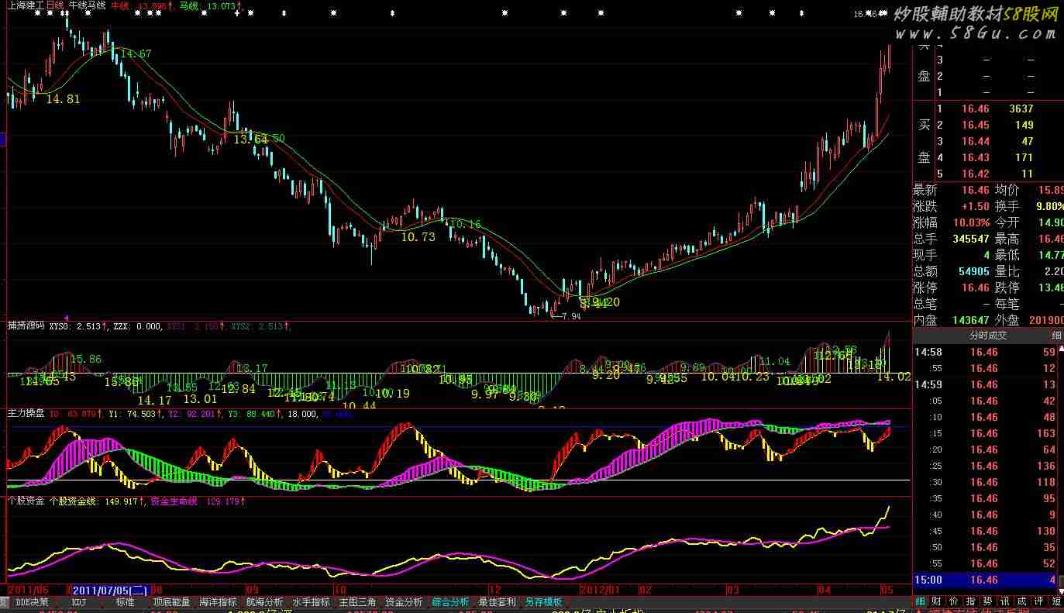Click the buy level 1 volume 3637
The image size is (1064, 613).
1021,109
